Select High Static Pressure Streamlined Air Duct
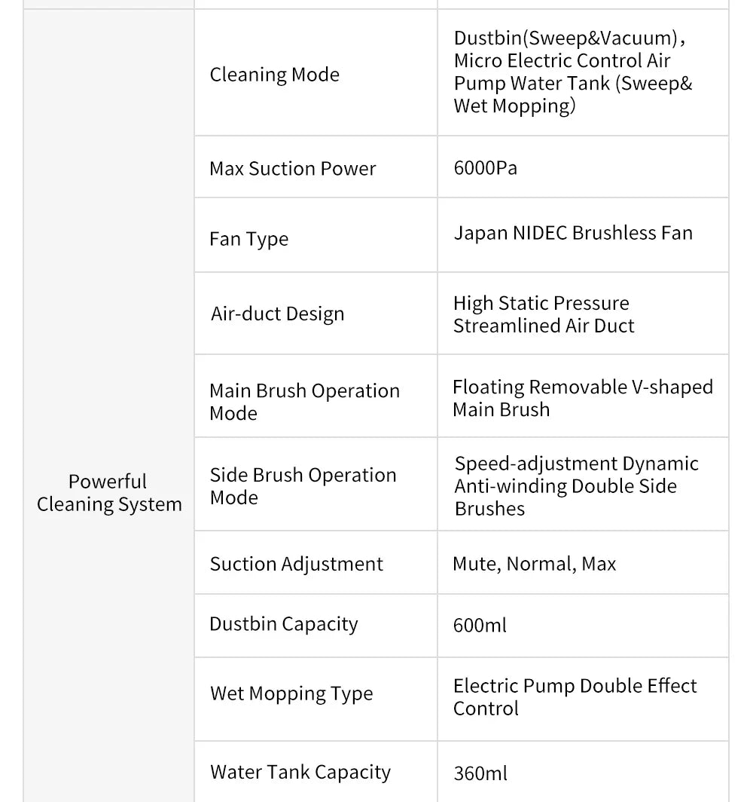 click(544, 314)
